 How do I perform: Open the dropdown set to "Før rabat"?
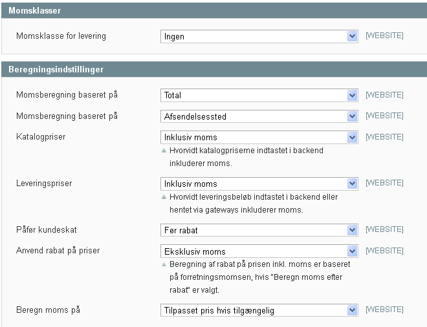tap(259, 230)
